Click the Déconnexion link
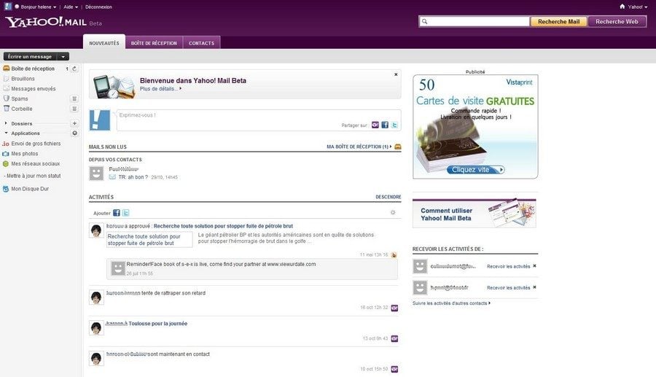 point(98,7)
